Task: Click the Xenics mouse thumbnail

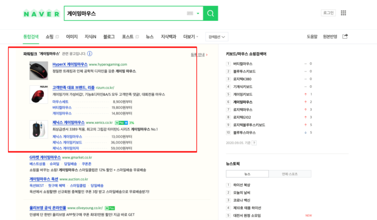Action: pyautogui.click(x=39, y=129)
